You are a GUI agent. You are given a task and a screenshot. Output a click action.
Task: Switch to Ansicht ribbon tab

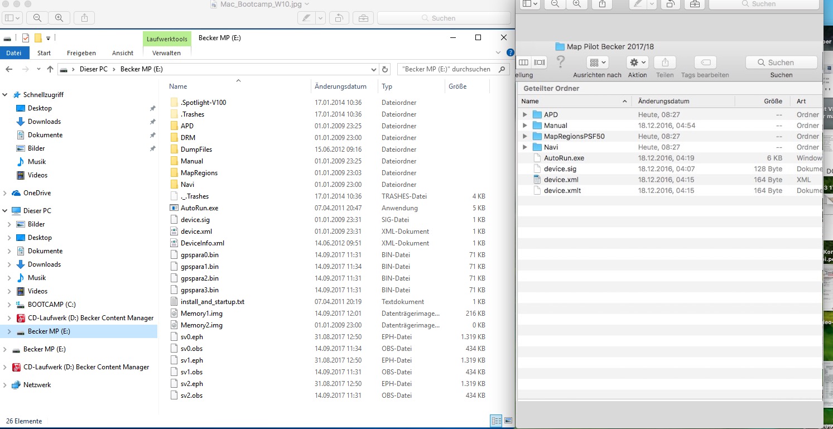pyautogui.click(x=123, y=53)
